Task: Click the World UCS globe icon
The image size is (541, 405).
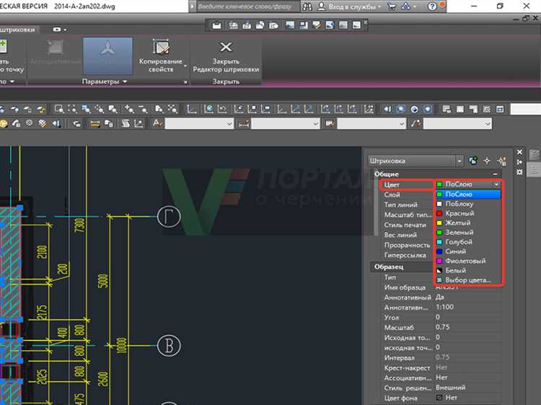Action: point(208,110)
